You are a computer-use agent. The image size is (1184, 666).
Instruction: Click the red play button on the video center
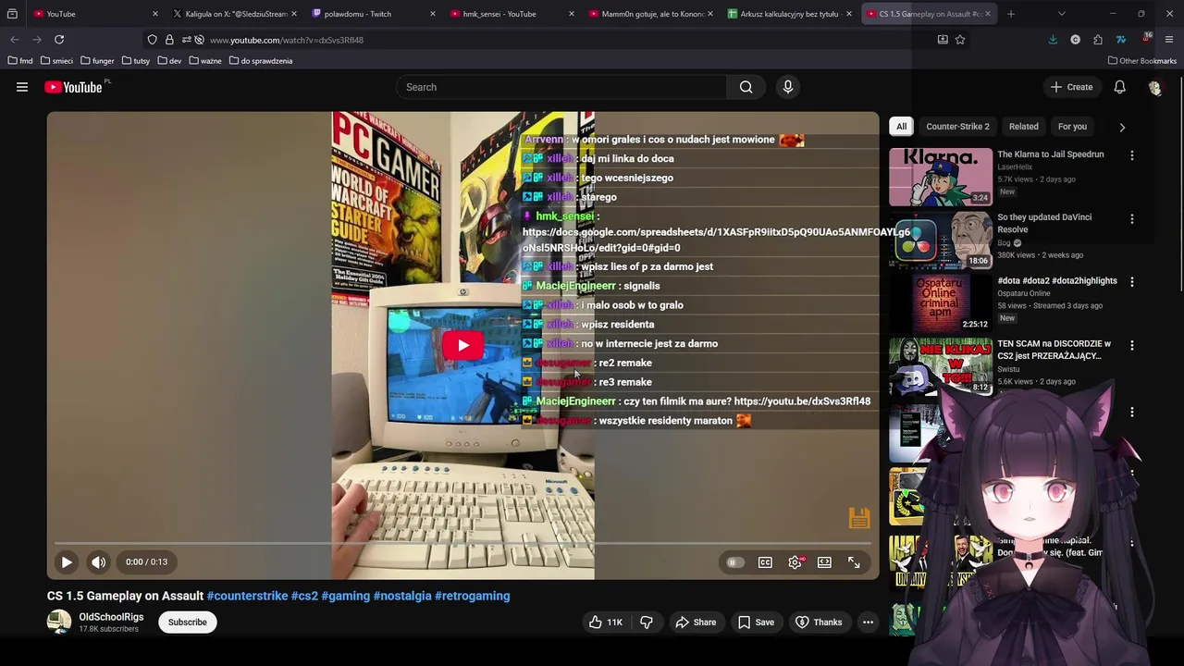click(462, 346)
